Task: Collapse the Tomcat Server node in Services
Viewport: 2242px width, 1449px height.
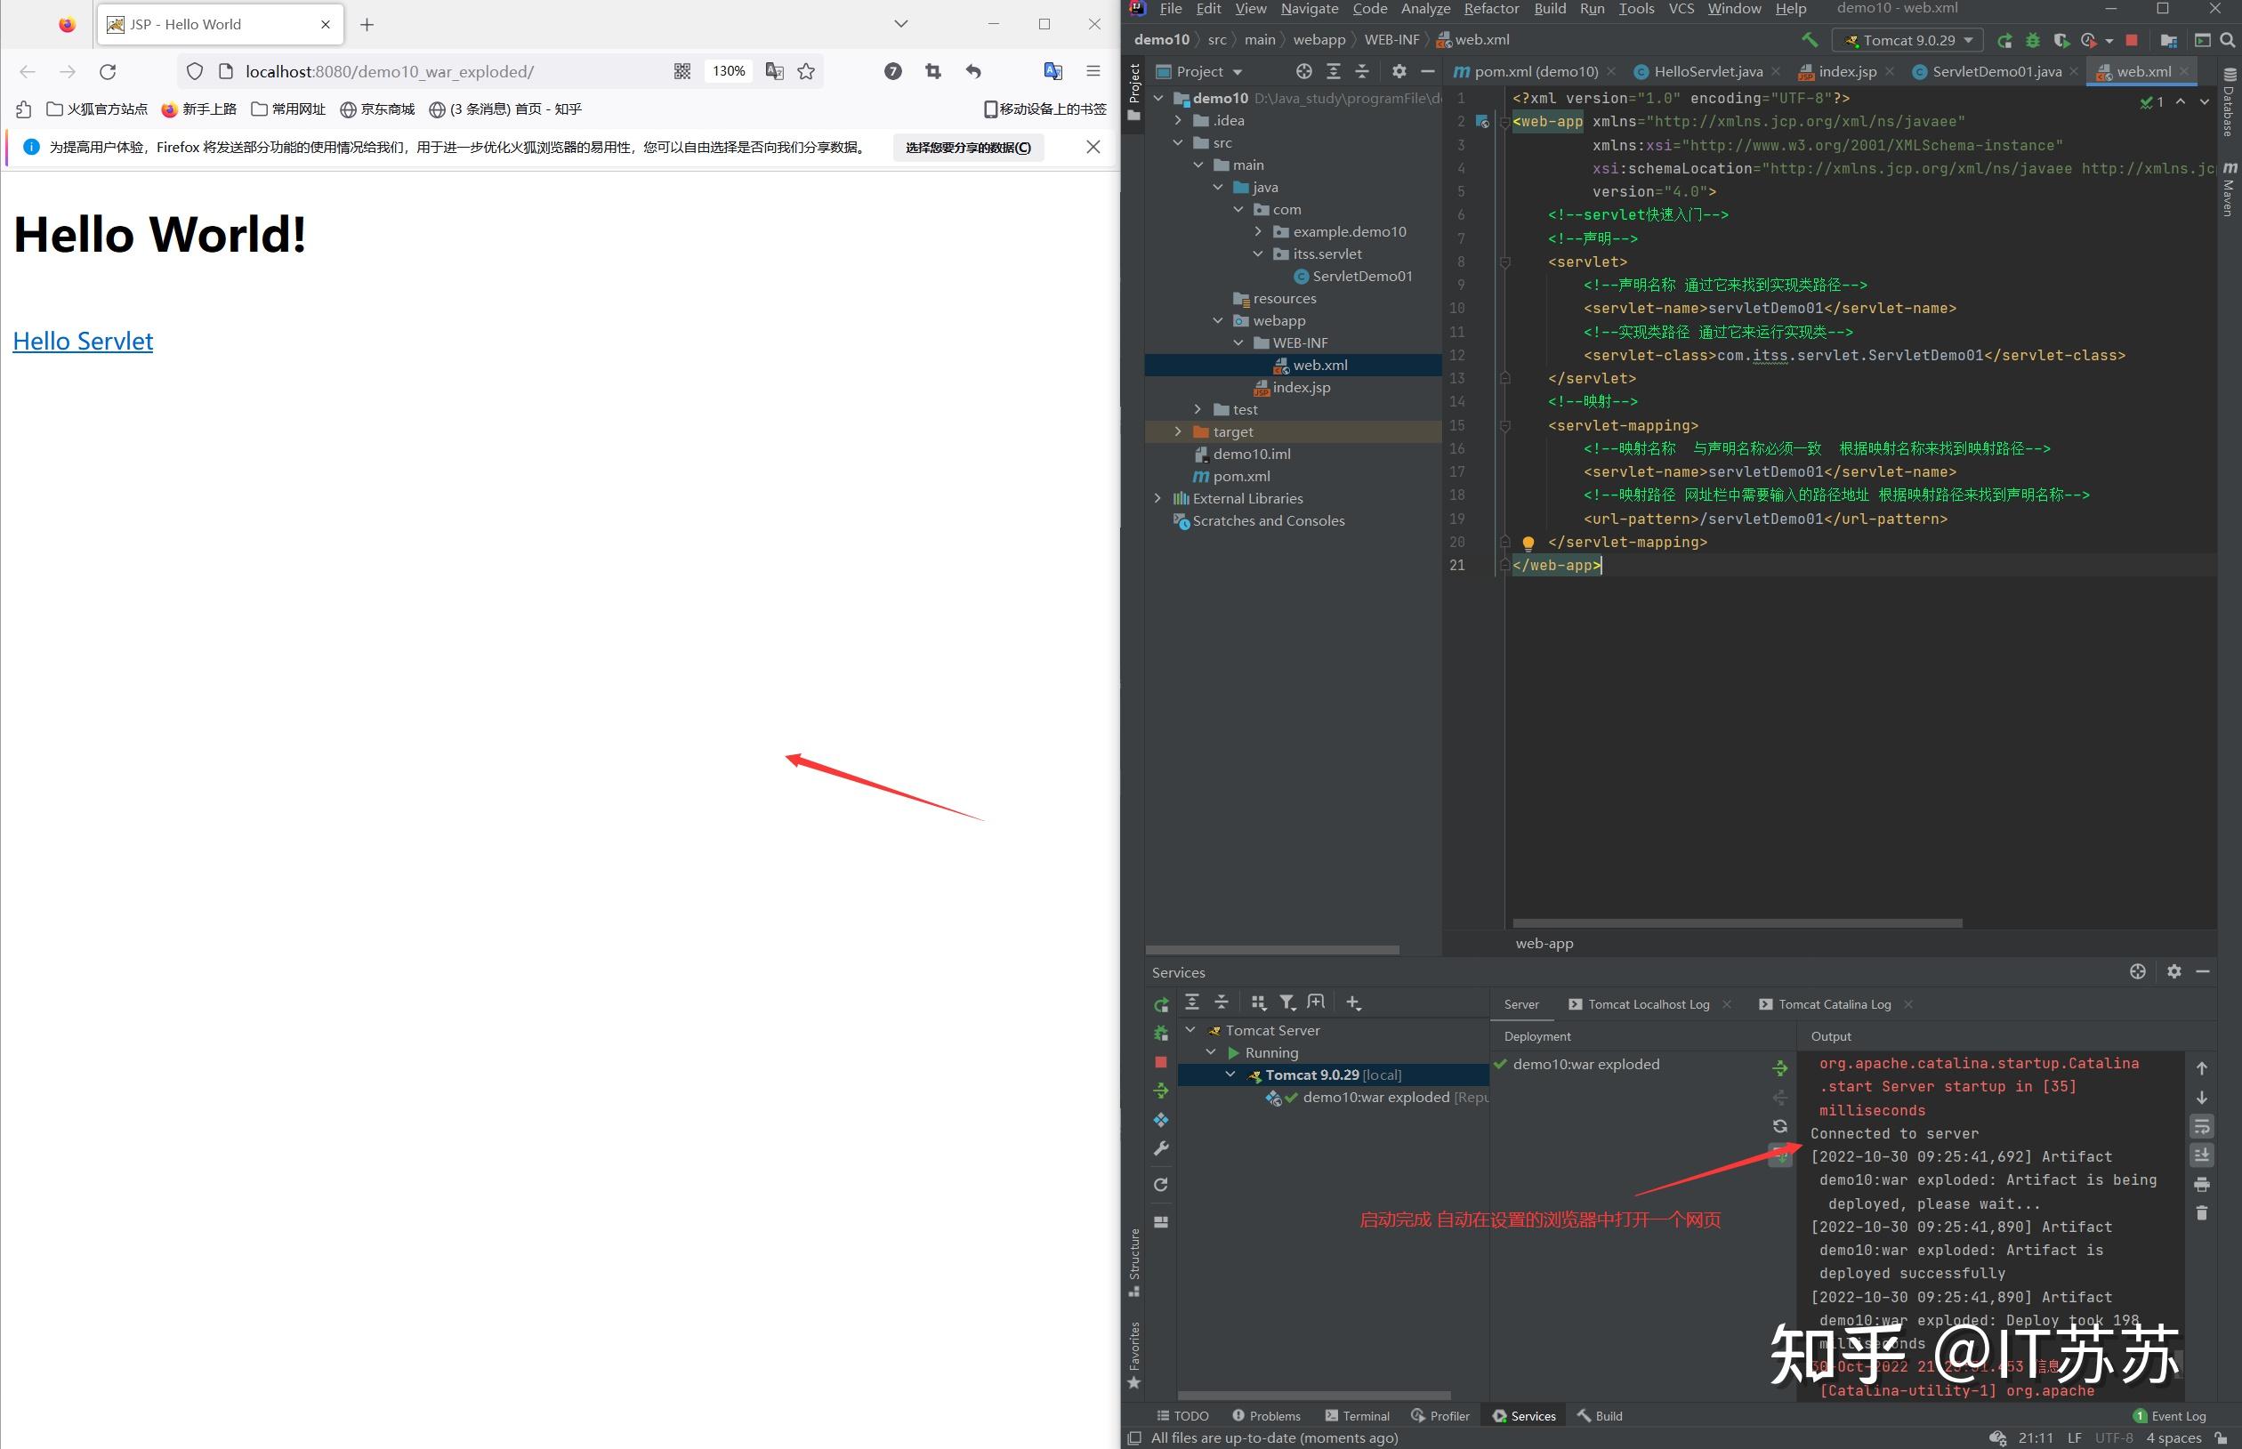Action: pyautogui.click(x=1191, y=1030)
